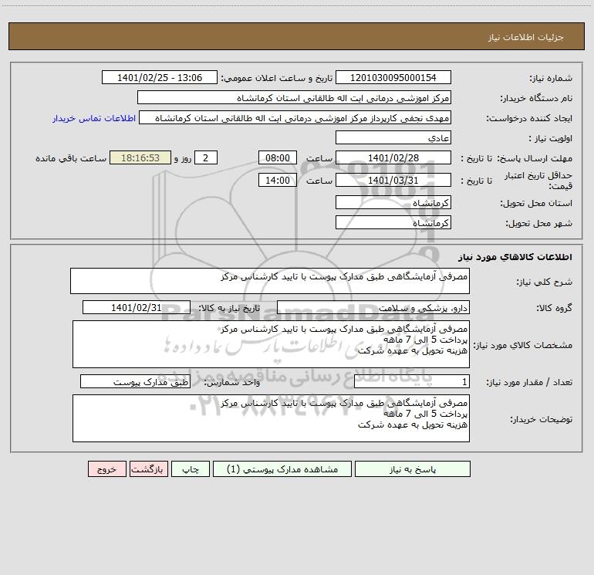Click the پاسخ به نیاز button
The image size is (594, 575).
click(x=412, y=468)
